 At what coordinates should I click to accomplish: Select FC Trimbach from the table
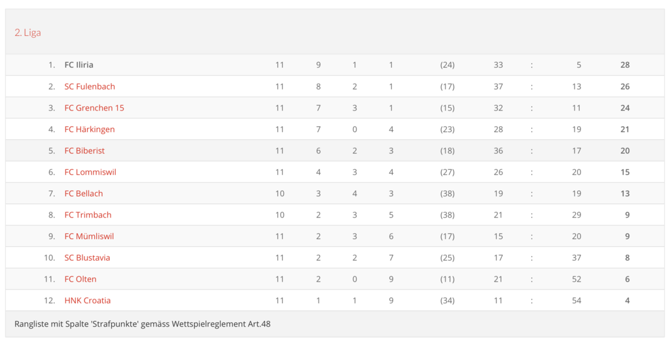coord(88,215)
